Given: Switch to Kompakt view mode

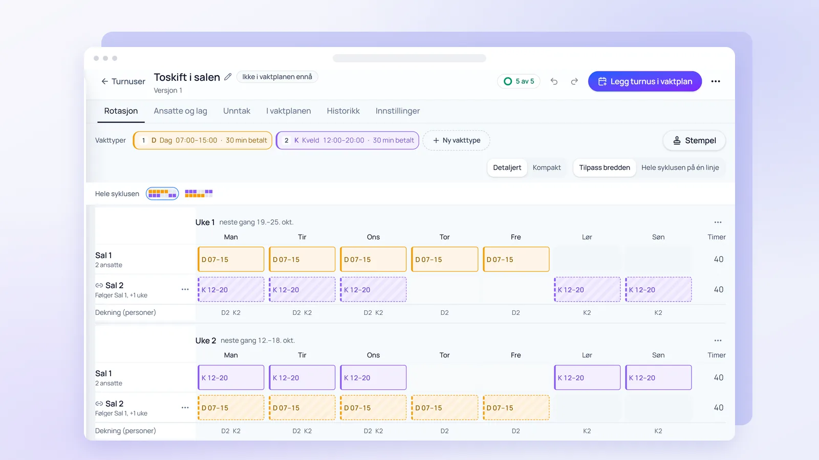Looking at the screenshot, I should (x=547, y=168).
